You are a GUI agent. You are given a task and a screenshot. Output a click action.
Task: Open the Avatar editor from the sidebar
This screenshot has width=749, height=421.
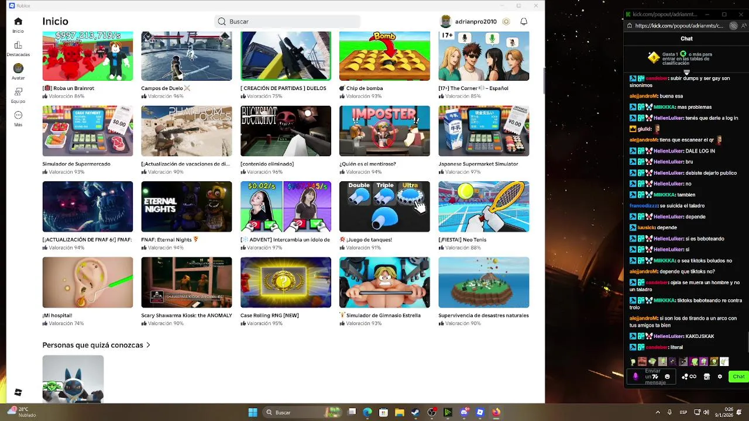(x=18, y=73)
